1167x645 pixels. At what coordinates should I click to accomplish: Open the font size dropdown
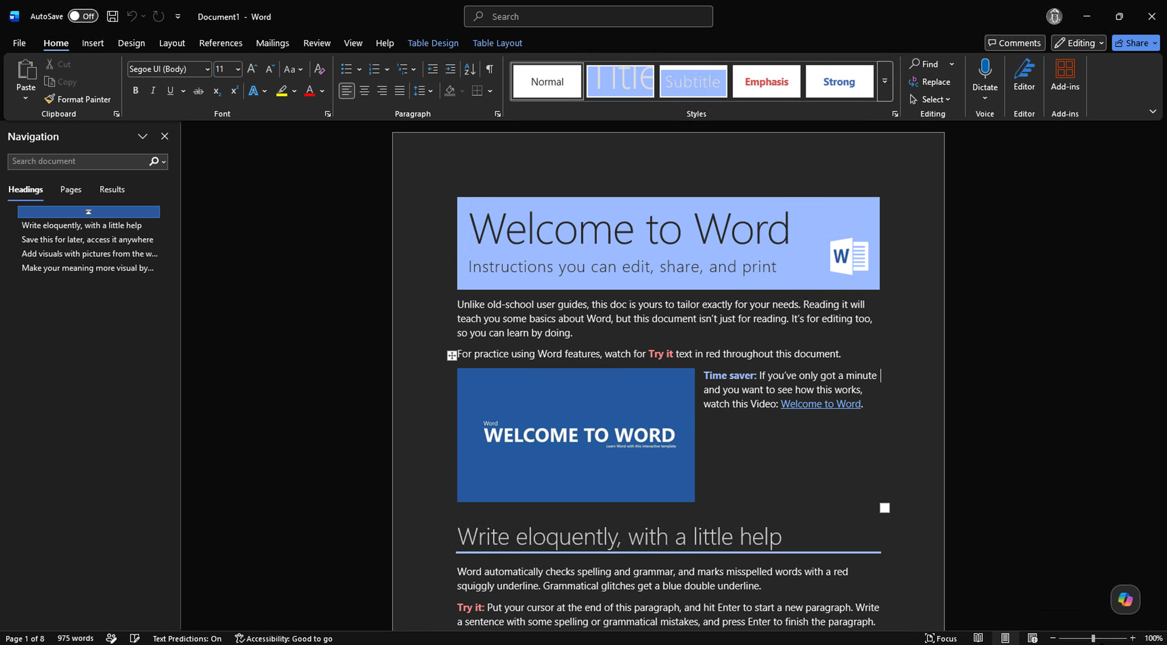click(x=238, y=69)
